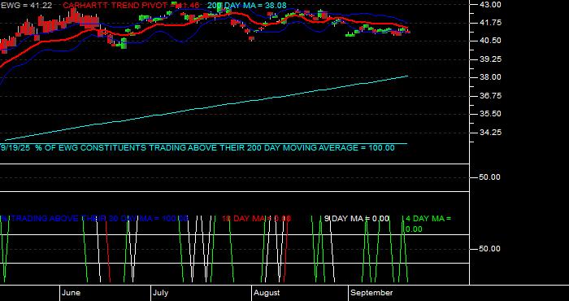Viewport: 569px width, 301px height.
Task: Select the 35.50 price axis value
Action: (490, 114)
